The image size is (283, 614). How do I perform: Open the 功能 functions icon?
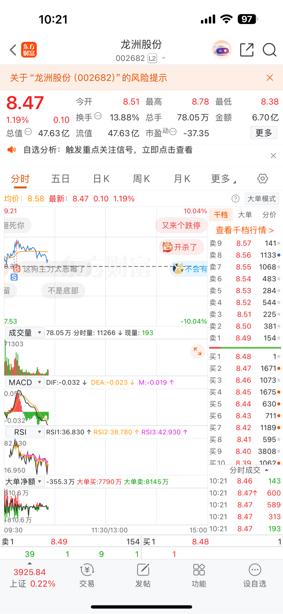(199, 575)
